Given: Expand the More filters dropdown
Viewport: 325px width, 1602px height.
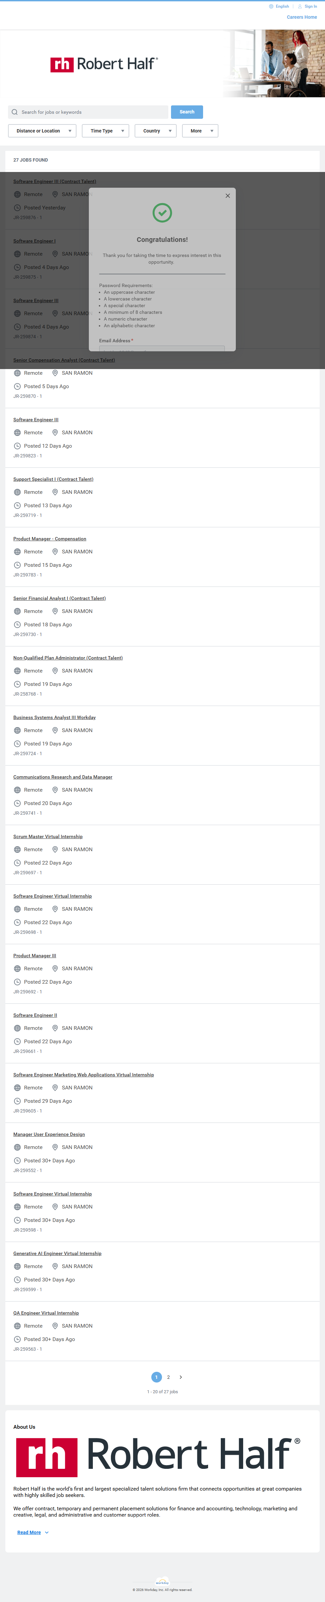Looking at the screenshot, I should (199, 131).
